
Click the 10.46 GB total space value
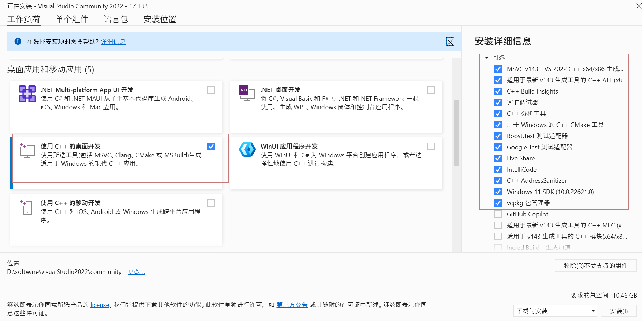pos(625,296)
